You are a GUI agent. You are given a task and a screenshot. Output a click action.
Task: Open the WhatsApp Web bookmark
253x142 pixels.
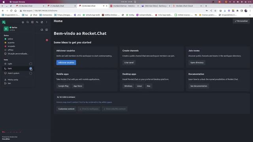click(x=91, y=15)
